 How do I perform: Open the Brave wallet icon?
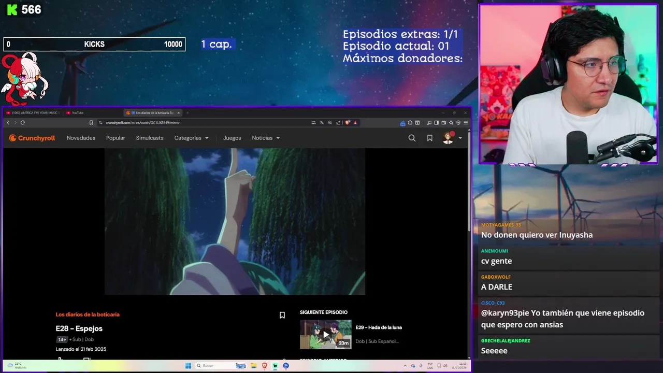point(444,123)
